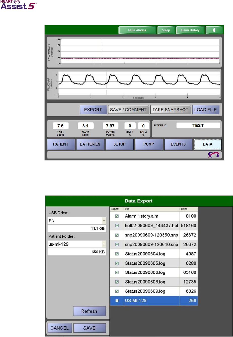The image size is (233, 337).
Task: Click the POWER value 7.87
Action: coord(110,126)
